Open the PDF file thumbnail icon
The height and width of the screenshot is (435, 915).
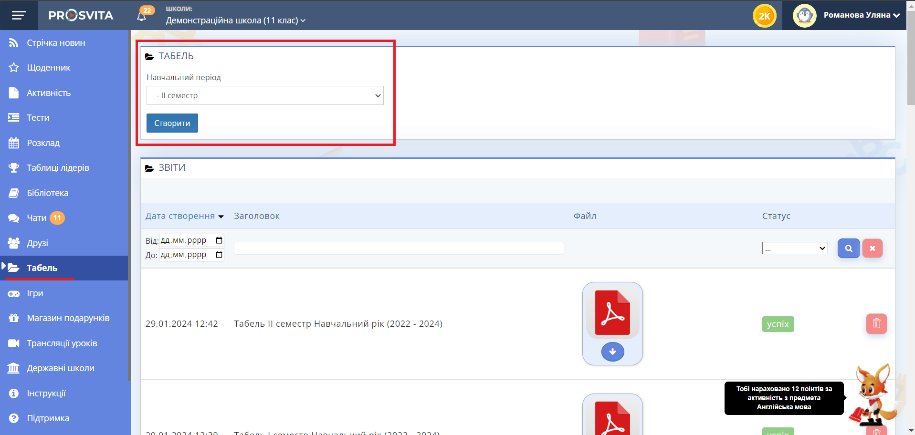point(612,313)
